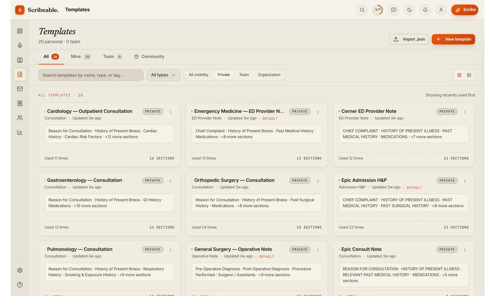Go to dashboard grid icon in sidebar
Viewport: 495px width, 296px height.
coord(20,31)
